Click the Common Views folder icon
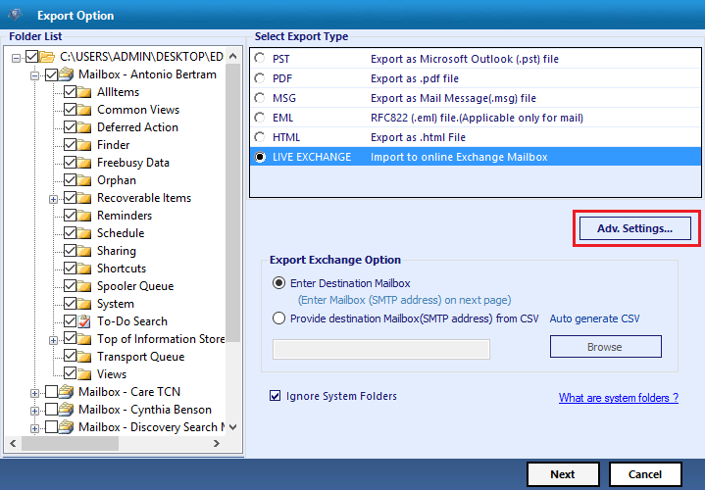 [x=84, y=110]
